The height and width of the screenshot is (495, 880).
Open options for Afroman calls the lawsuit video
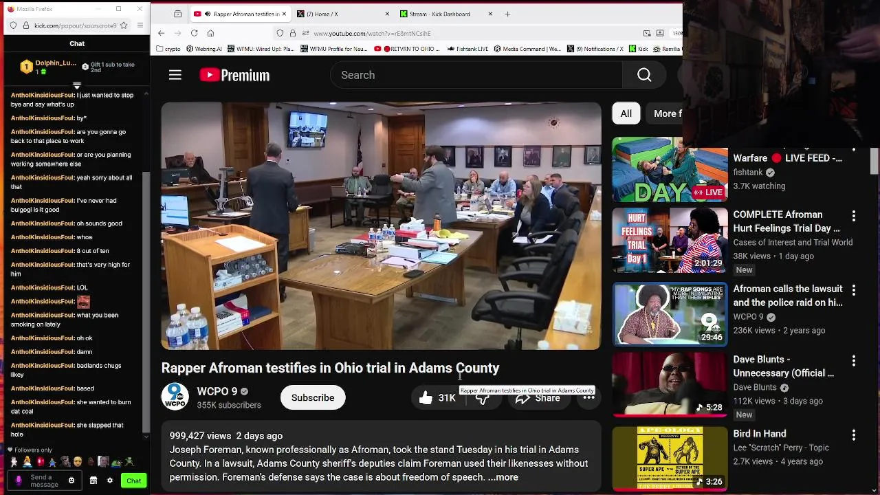(x=854, y=291)
